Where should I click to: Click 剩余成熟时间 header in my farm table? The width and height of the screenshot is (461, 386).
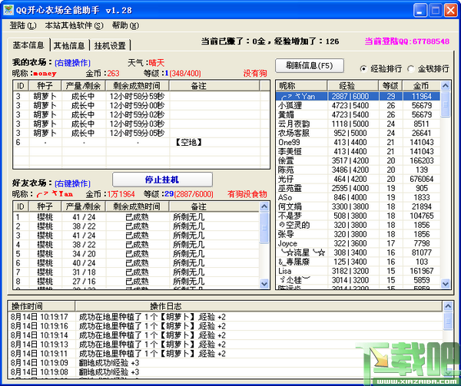(x=137, y=86)
